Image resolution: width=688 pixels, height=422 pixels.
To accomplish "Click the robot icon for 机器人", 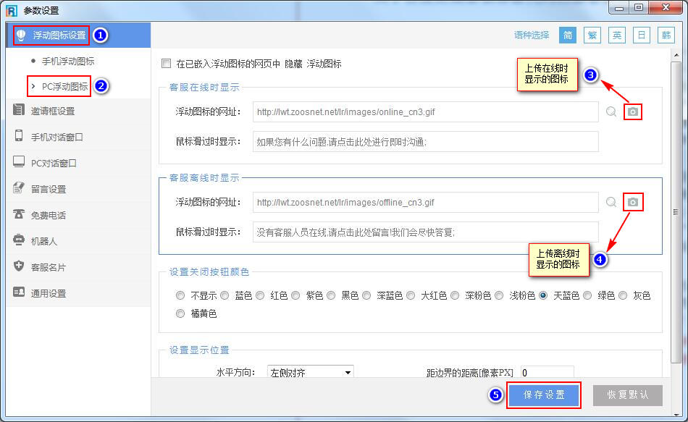I will pyautogui.click(x=18, y=240).
